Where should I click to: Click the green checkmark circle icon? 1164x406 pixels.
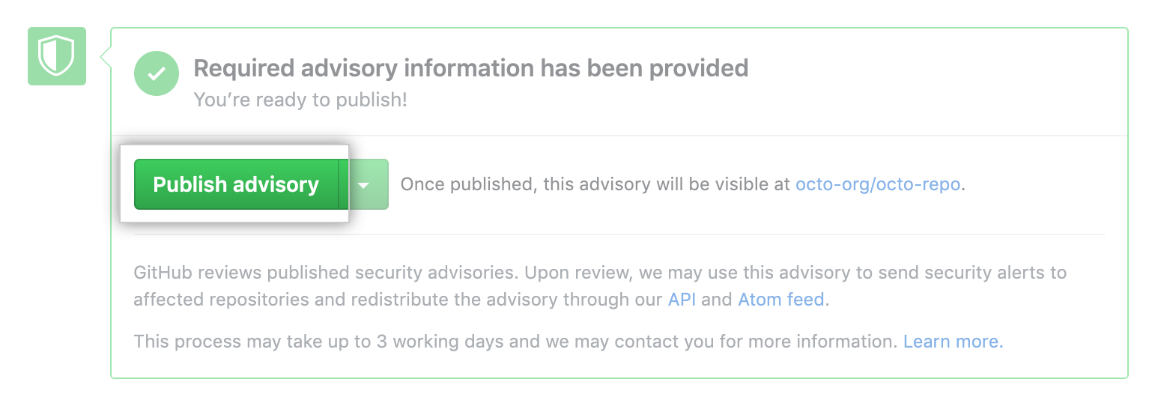[x=156, y=73]
